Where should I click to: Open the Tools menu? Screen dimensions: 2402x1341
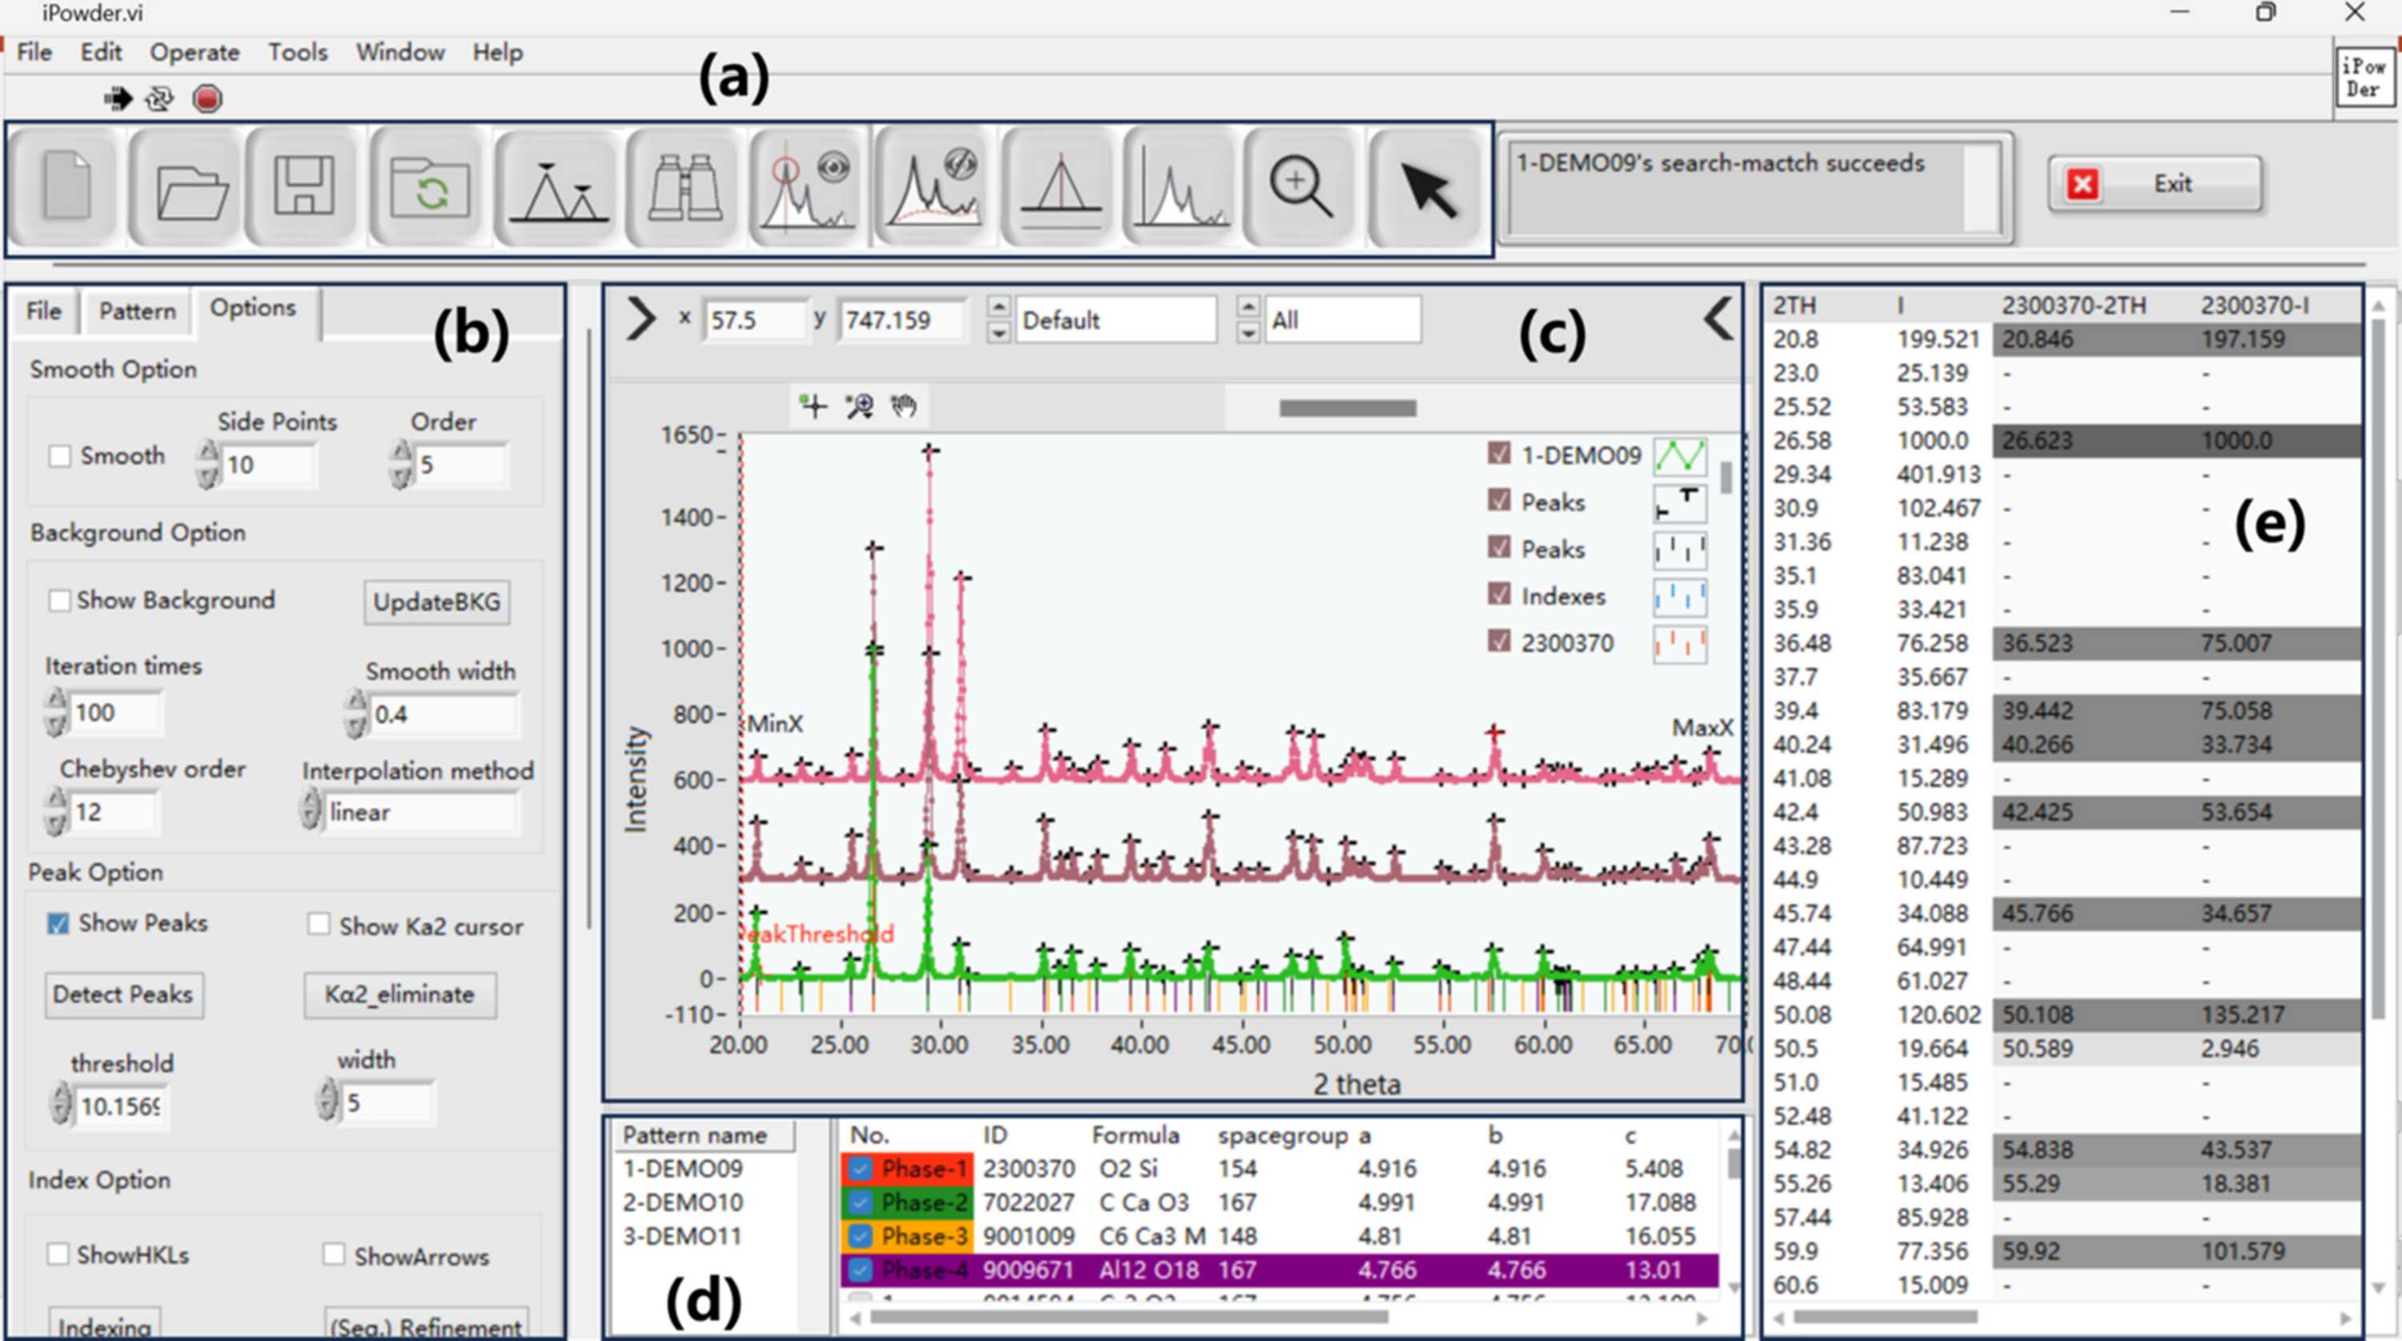[x=298, y=52]
